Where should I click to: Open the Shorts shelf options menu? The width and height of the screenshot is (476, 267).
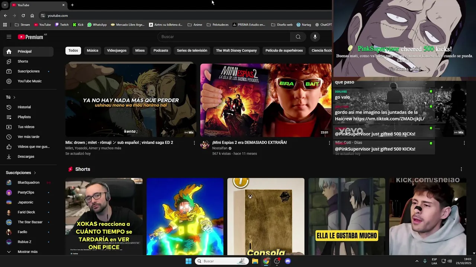coord(461,169)
